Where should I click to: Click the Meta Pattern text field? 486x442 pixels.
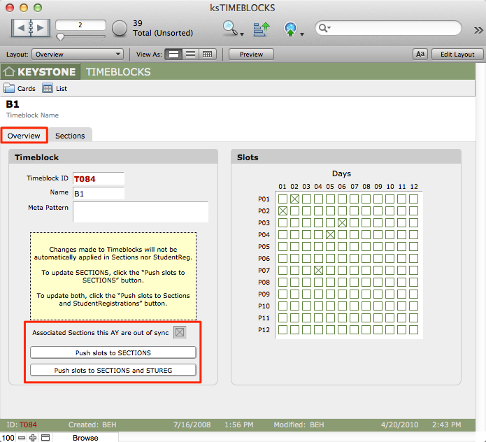141,212
